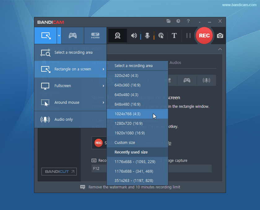Open the scheduled recording clock icon
The height and width of the screenshot is (210, 260).
pyautogui.click(x=178, y=21)
